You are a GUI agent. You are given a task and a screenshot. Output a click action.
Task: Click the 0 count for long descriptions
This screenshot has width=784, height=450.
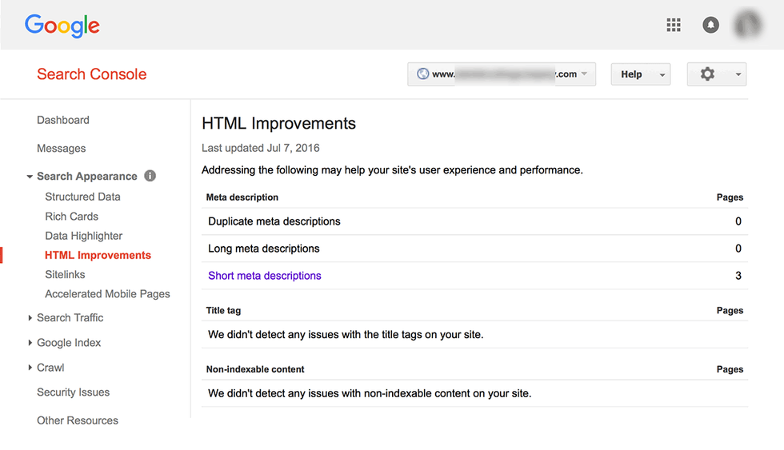738,249
